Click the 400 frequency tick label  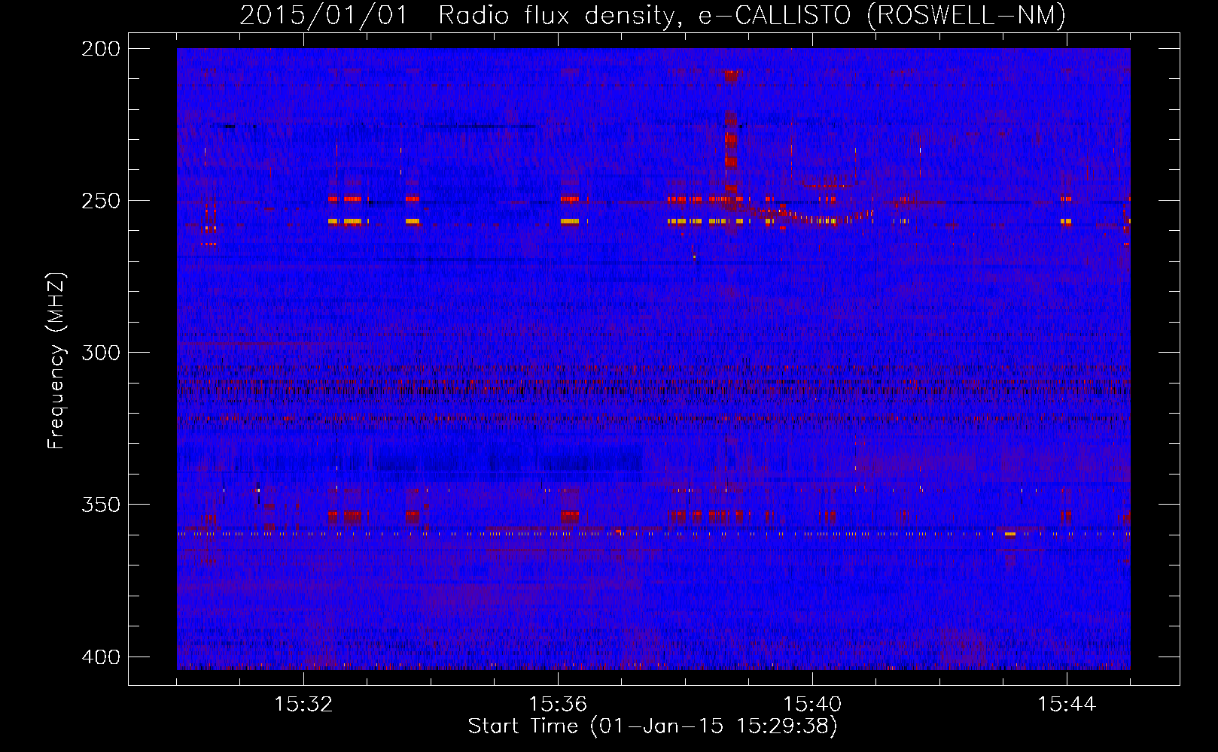tap(101, 657)
